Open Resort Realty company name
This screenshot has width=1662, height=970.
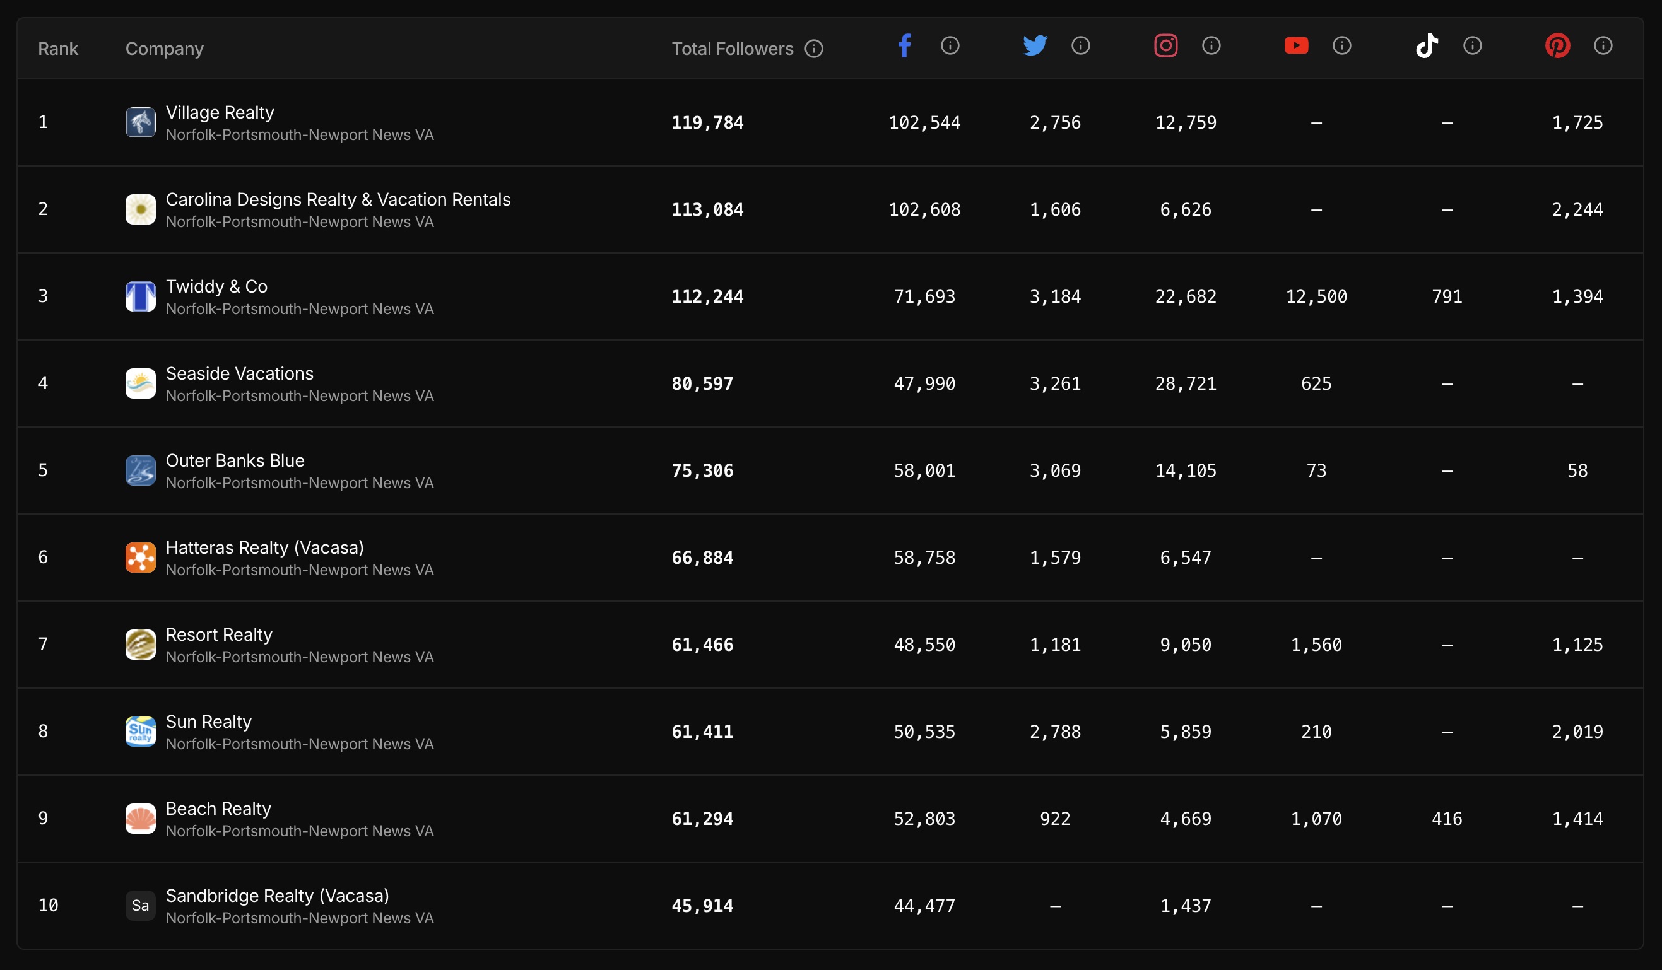pos(219,635)
